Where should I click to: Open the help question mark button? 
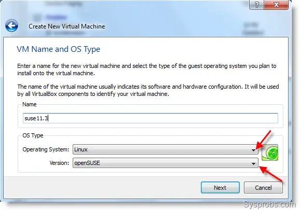click(x=256, y=4)
